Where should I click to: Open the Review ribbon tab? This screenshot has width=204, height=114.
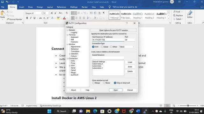(84, 7)
